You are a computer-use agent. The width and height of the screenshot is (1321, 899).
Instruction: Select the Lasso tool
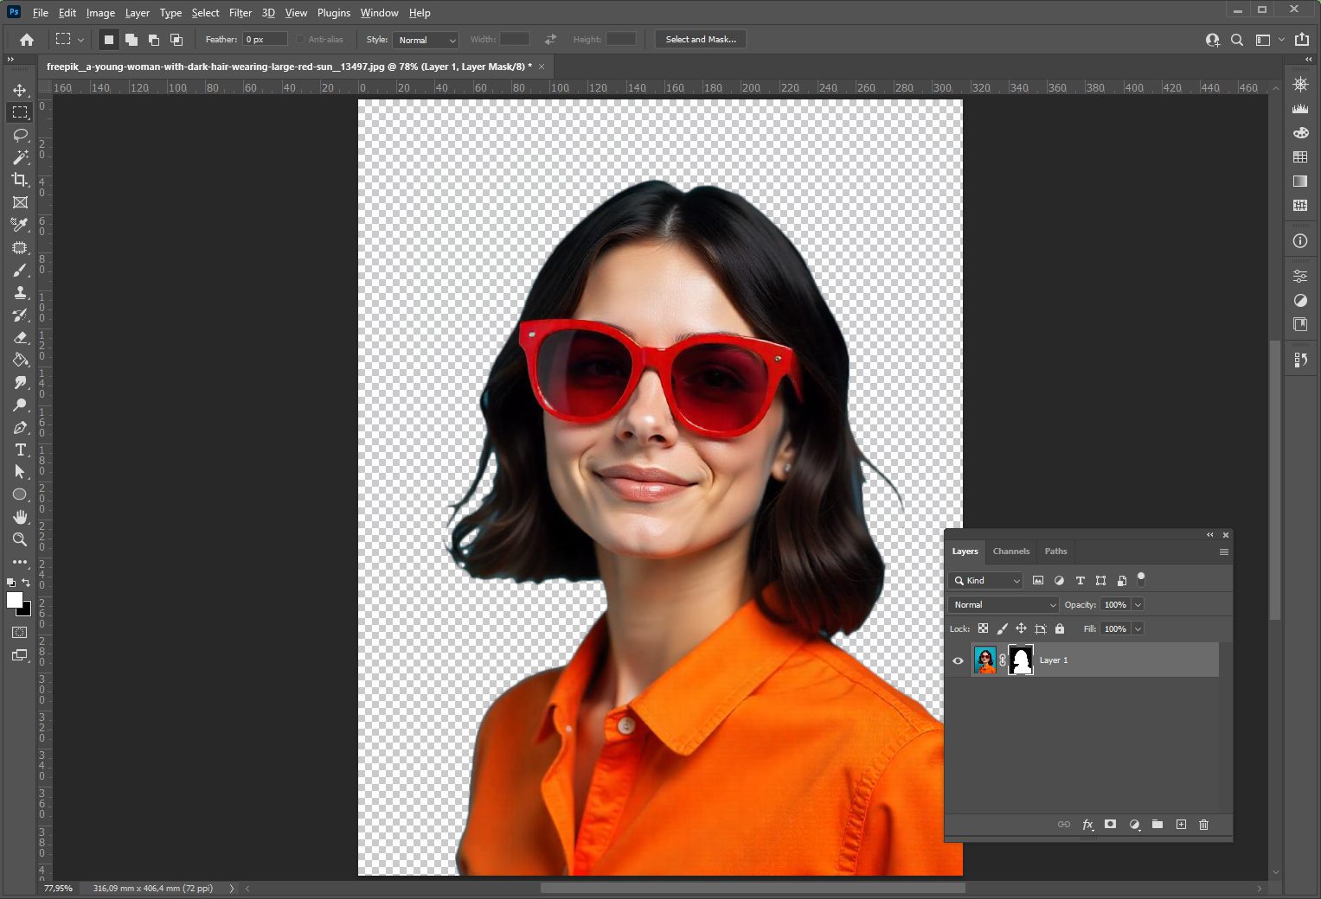20,135
